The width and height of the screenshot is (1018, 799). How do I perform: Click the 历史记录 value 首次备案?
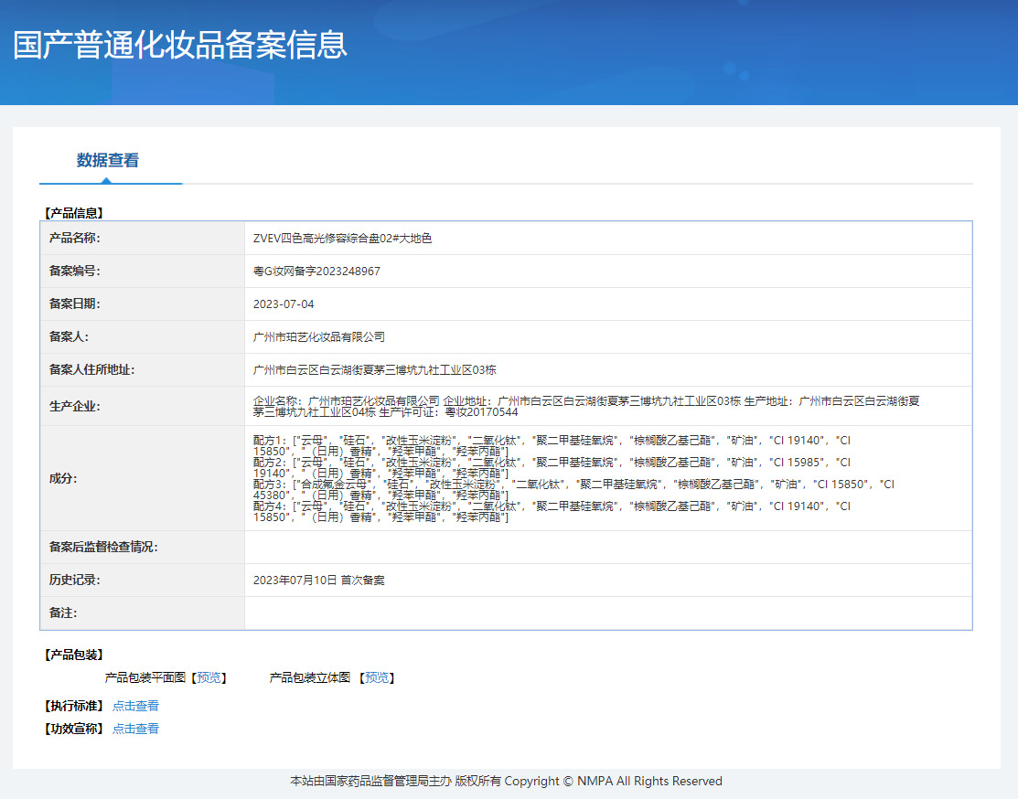coord(318,581)
